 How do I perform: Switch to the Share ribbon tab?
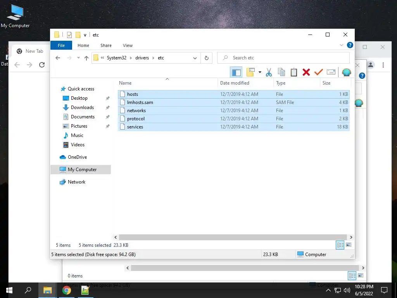click(106, 45)
